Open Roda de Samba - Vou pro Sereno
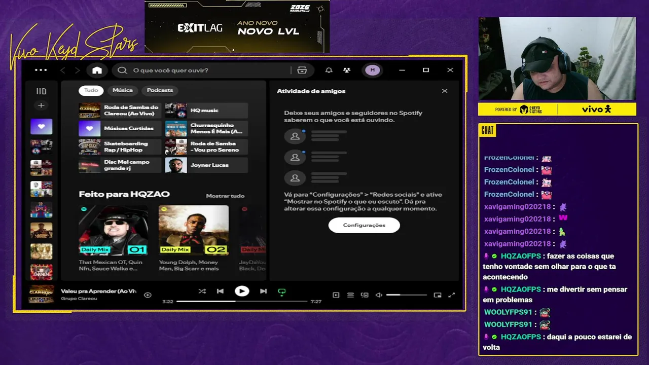 tap(206, 147)
